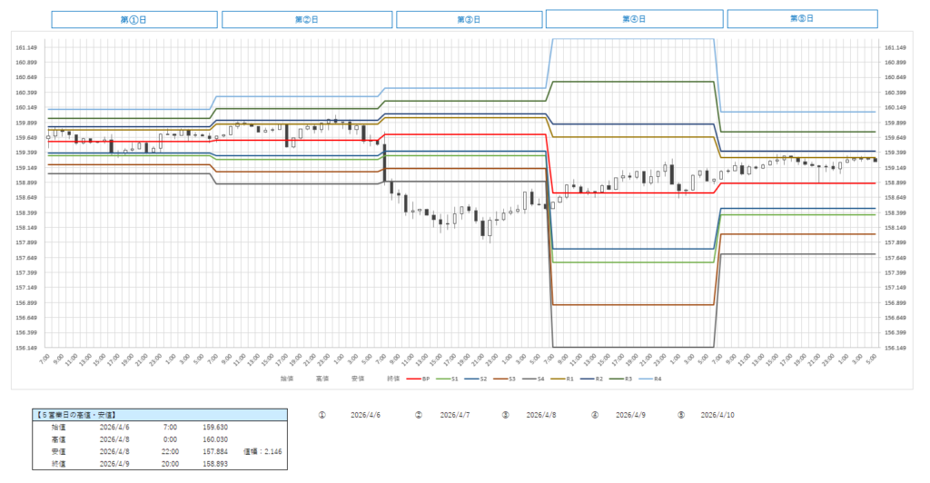Select the low value cell 157.884
The width and height of the screenshot is (930, 483).
(216, 449)
